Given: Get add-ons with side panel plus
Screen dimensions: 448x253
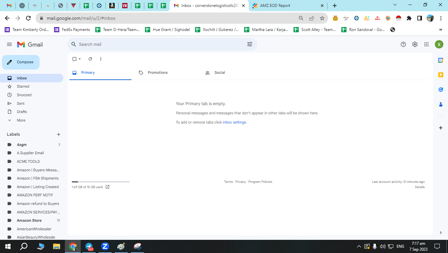Looking at the screenshot, I should pos(441,128).
